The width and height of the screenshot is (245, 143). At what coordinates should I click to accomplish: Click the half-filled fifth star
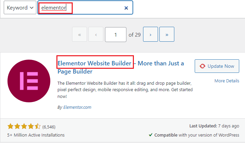pyautogui.click(x=37, y=126)
